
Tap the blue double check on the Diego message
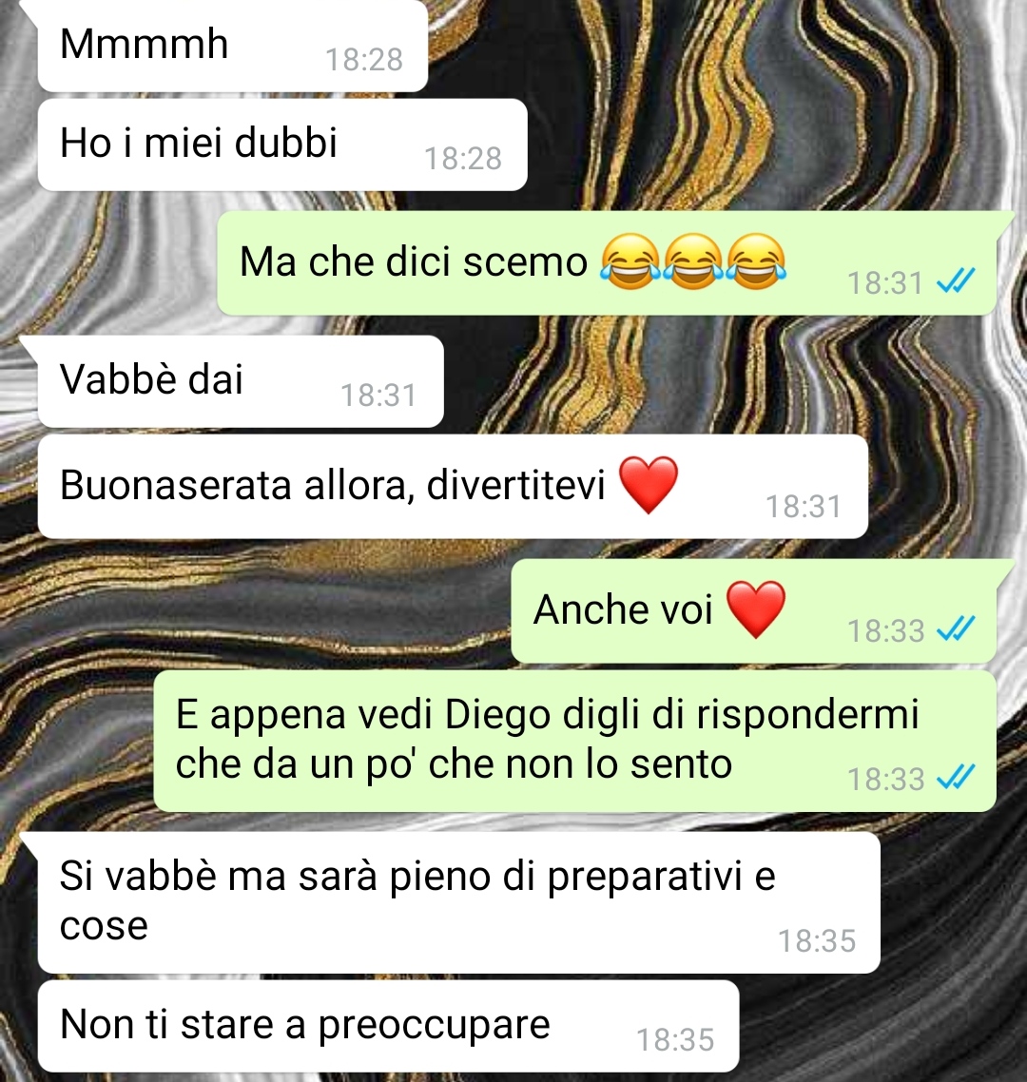point(956,778)
